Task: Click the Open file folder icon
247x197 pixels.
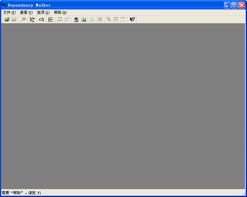Action: 7,20
